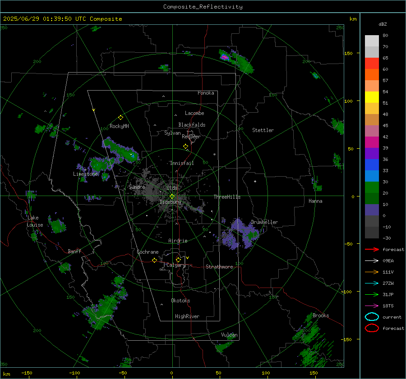406x379 pixels.
Task: Click the Brooks city label
Action: pyautogui.click(x=321, y=315)
